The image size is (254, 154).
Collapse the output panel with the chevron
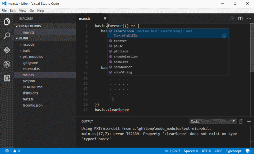(x=249, y=121)
